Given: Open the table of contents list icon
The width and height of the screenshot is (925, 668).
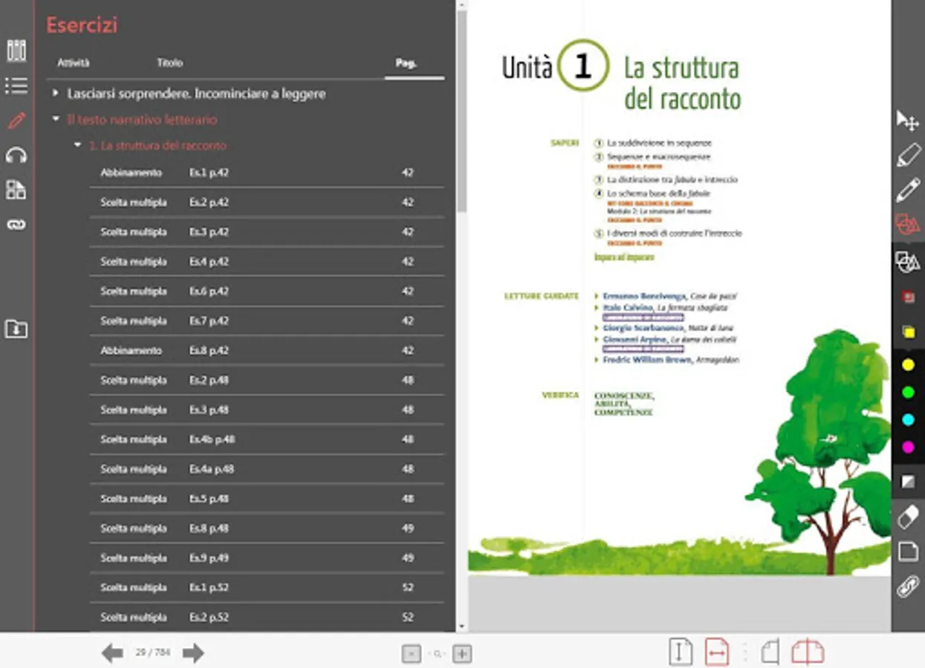Looking at the screenshot, I should (x=16, y=85).
